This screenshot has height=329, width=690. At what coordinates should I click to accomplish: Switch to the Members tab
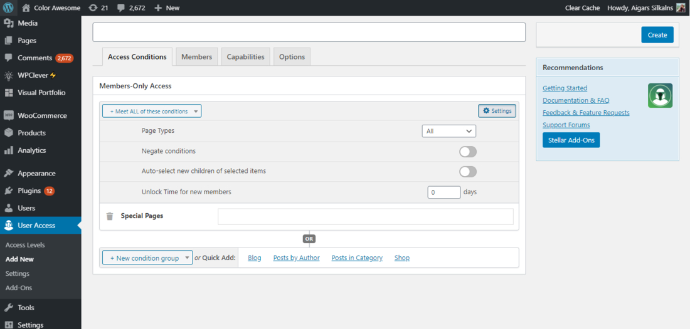(197, 57)
